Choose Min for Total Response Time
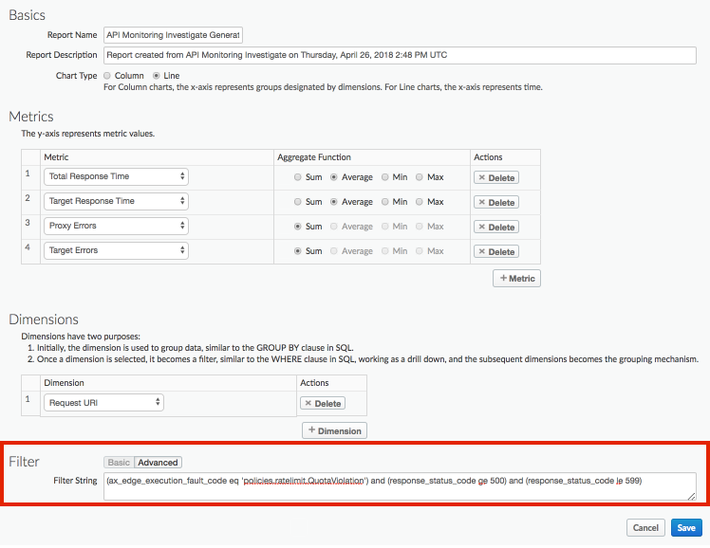710x548 pixels. click(x=385, y=176)
